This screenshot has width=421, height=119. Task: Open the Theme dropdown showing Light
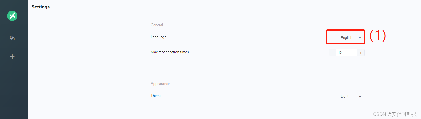tap(344, 96)
